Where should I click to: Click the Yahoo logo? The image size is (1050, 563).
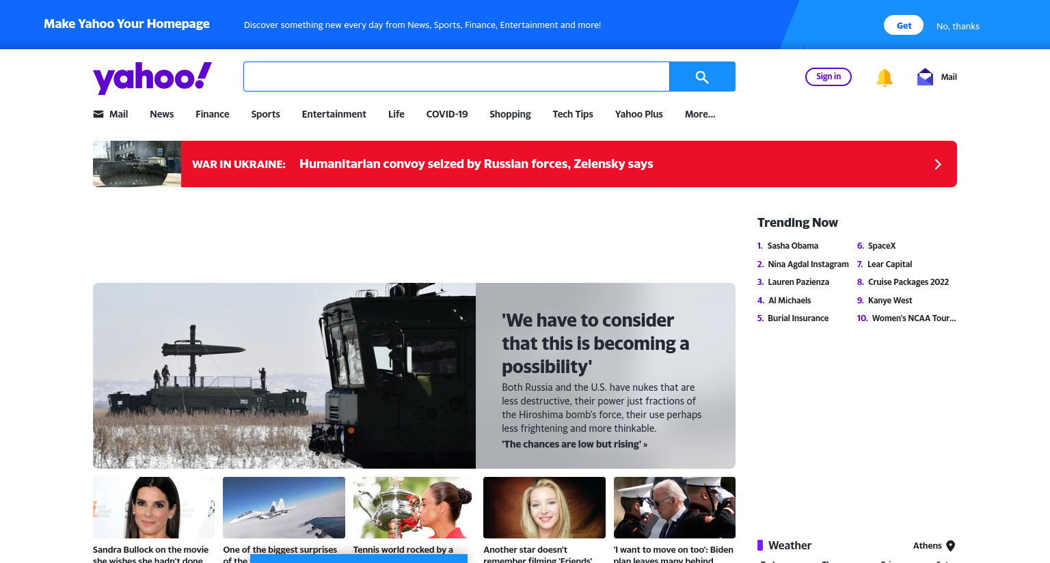[152, 78]
